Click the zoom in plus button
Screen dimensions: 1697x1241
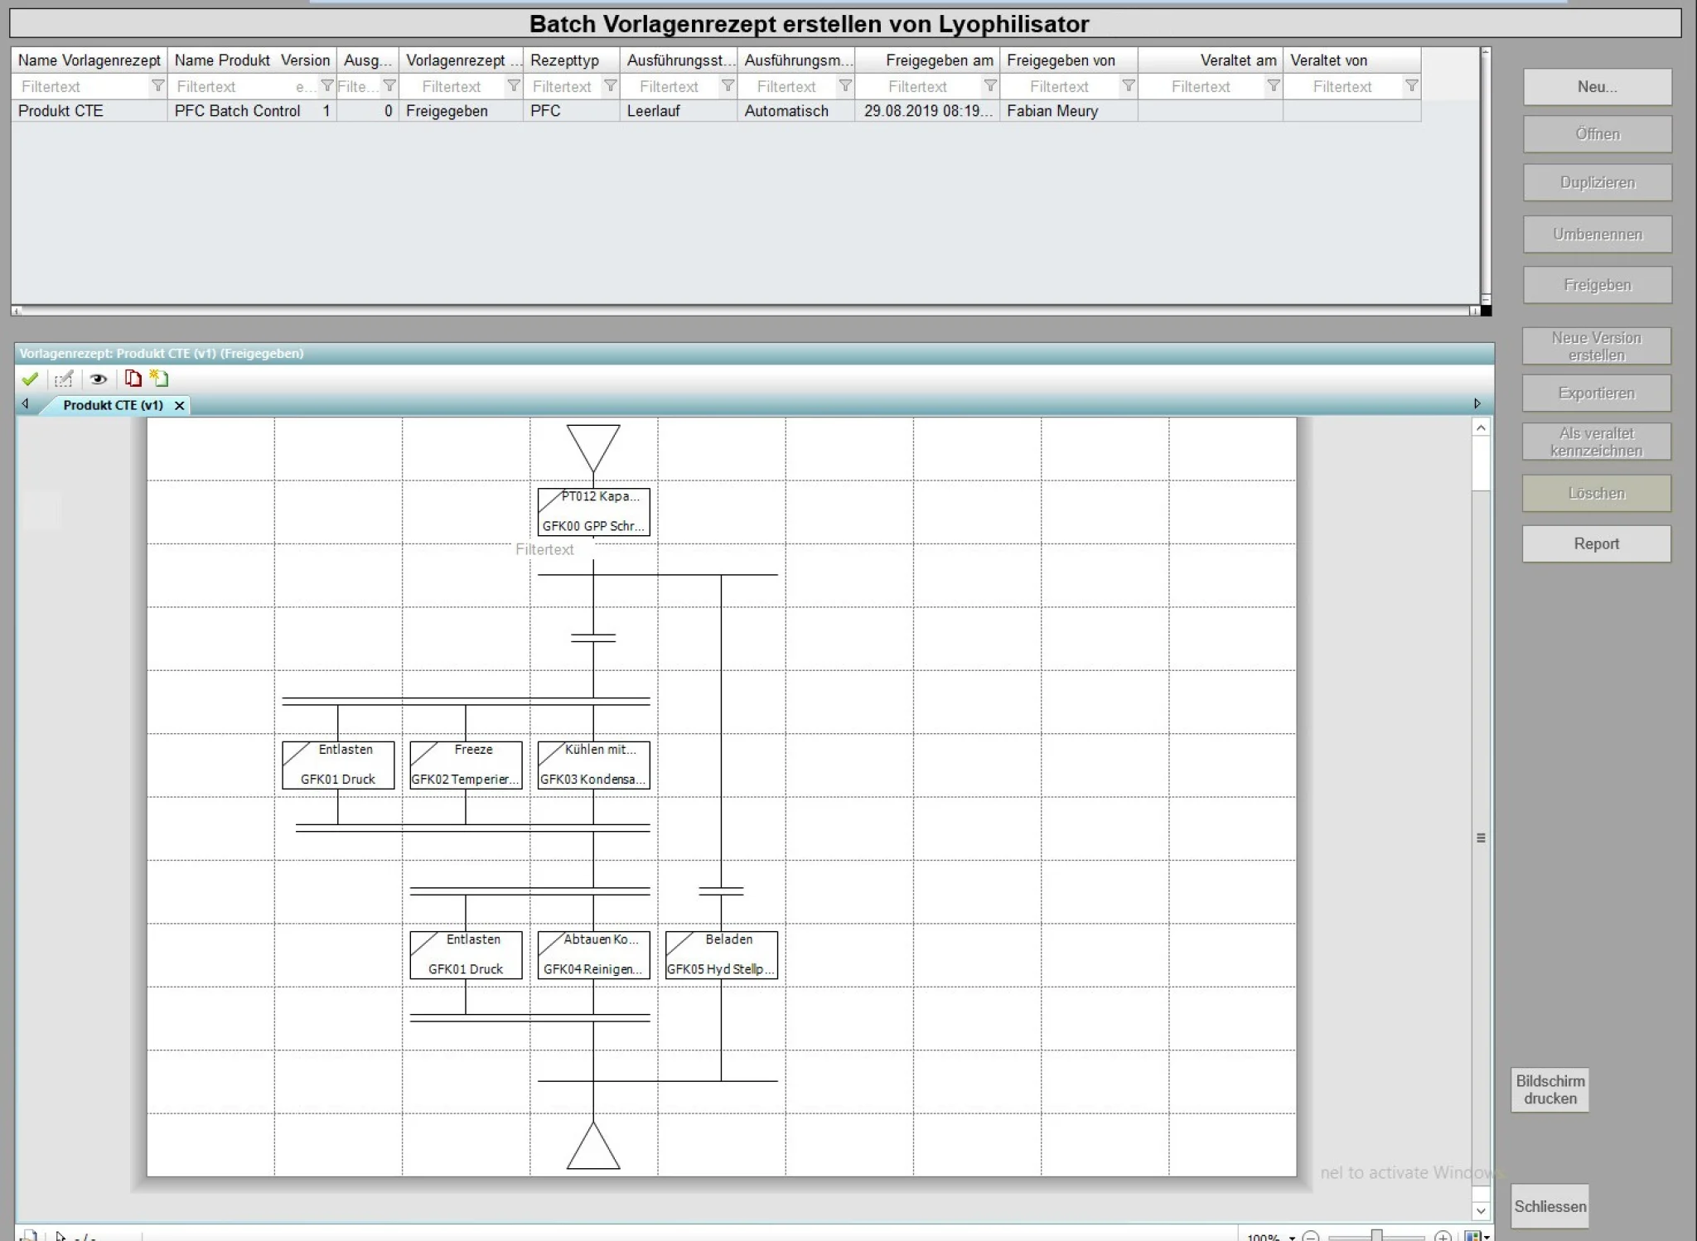pyautogui.click(x=1443, y=1236)
